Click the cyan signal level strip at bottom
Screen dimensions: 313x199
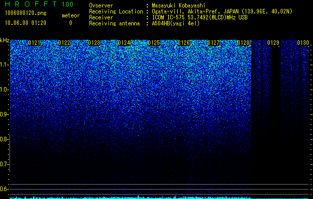pos(159,198)
